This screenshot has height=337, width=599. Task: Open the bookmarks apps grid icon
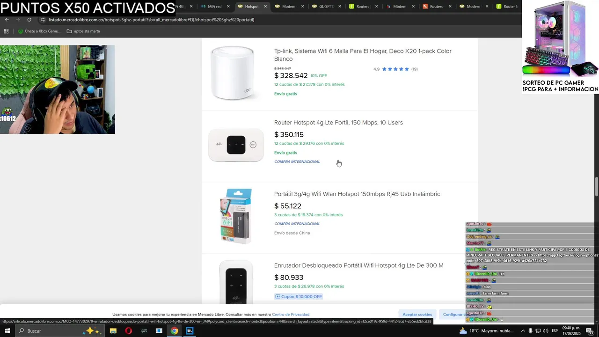pos(6,31)
